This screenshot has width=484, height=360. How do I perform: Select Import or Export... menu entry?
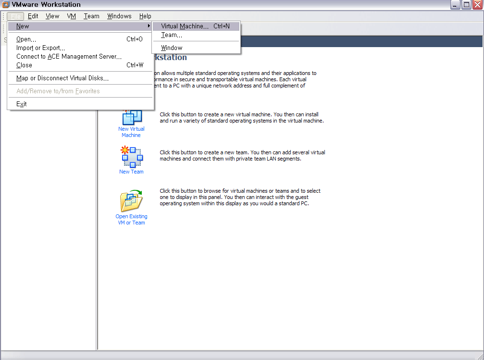tap(80, 48)
